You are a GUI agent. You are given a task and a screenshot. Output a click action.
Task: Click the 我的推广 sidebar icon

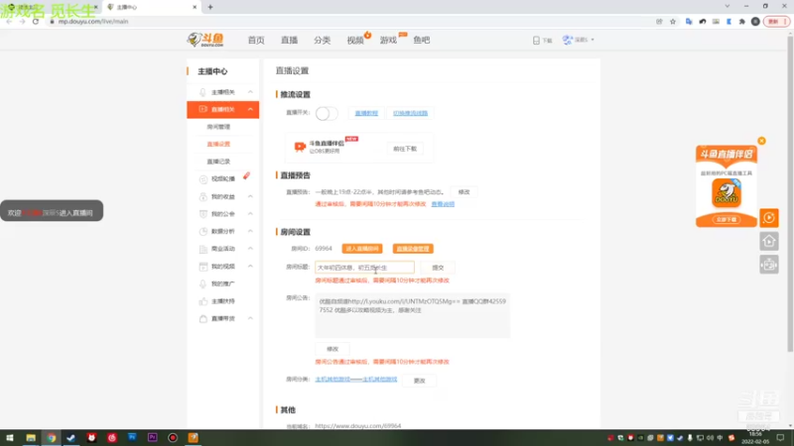coord(203,283)
